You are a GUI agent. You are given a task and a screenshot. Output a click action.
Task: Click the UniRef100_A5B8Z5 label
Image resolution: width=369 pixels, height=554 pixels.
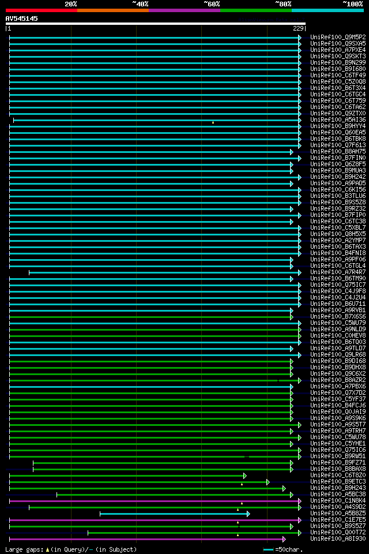(338, 514)
